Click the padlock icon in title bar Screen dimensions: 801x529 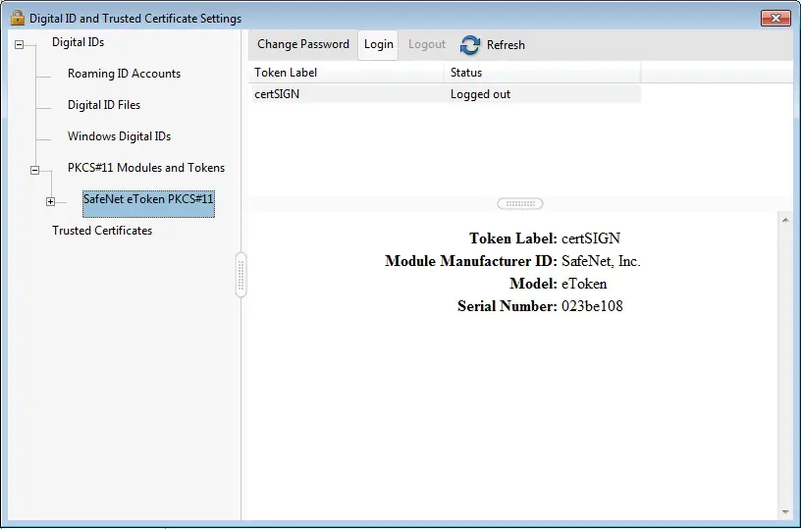(18, 18)
